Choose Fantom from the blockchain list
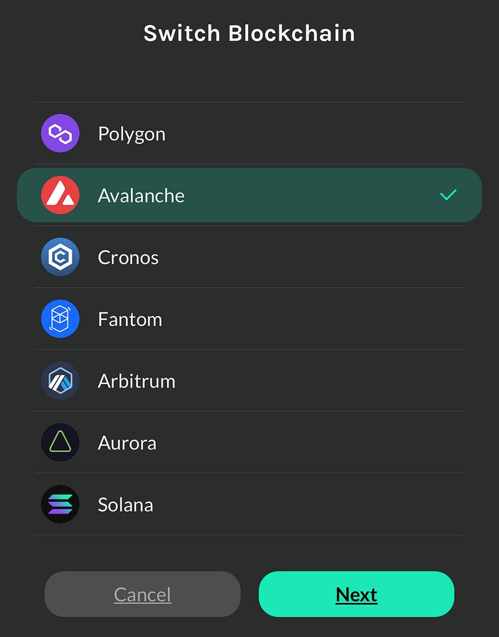Viewport: 499px width, 637px height. tap(249, 318)
